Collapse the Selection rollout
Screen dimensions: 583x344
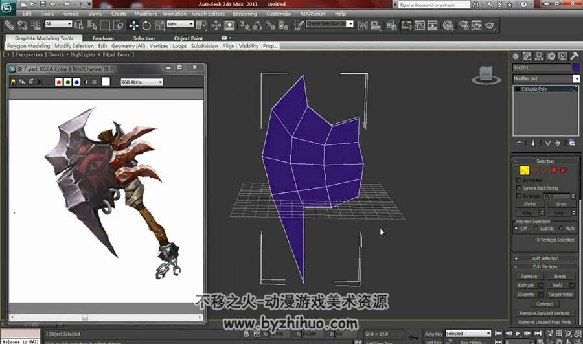tap(545, 161)
